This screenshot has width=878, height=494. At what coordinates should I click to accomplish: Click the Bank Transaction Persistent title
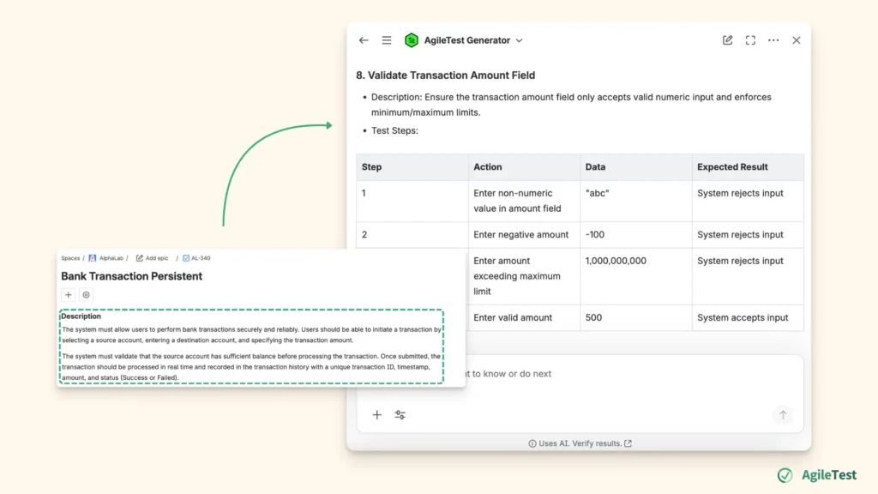131,276
